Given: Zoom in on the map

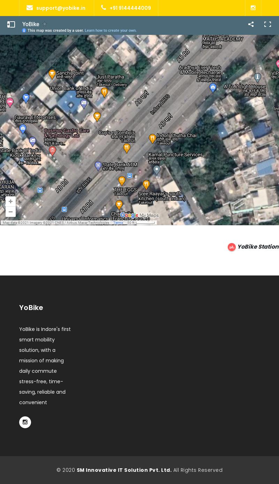Looking at the screenshot, I should [10, 201].
